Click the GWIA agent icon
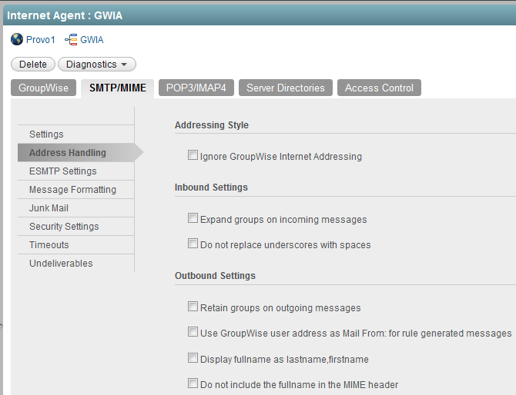 (71, 39)
